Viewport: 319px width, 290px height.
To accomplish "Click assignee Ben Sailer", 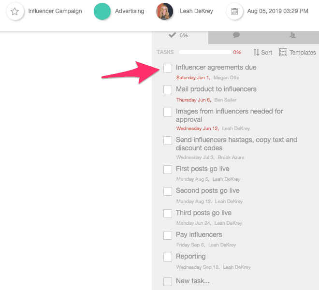I will point(225,100).
